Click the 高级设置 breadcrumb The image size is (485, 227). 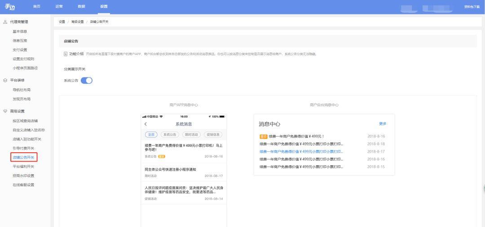[77, 22]
